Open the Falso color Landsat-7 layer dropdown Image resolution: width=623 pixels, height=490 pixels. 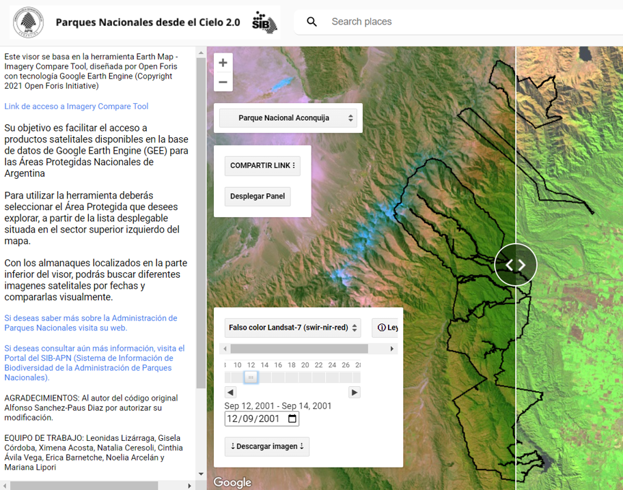(293, 328)
